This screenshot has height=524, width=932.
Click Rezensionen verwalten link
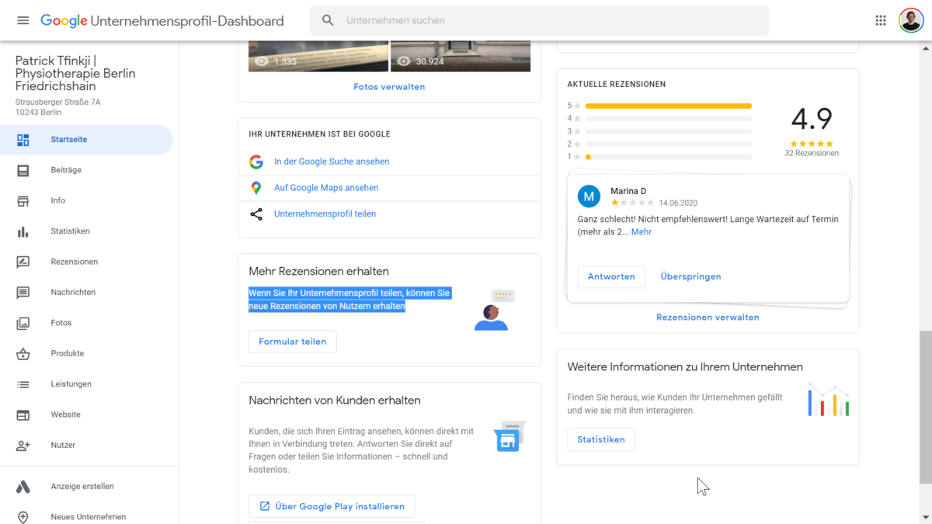pyautogui.click(x=708, y=318)
